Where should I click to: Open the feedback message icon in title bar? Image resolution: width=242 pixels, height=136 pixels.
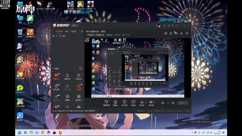165,25
